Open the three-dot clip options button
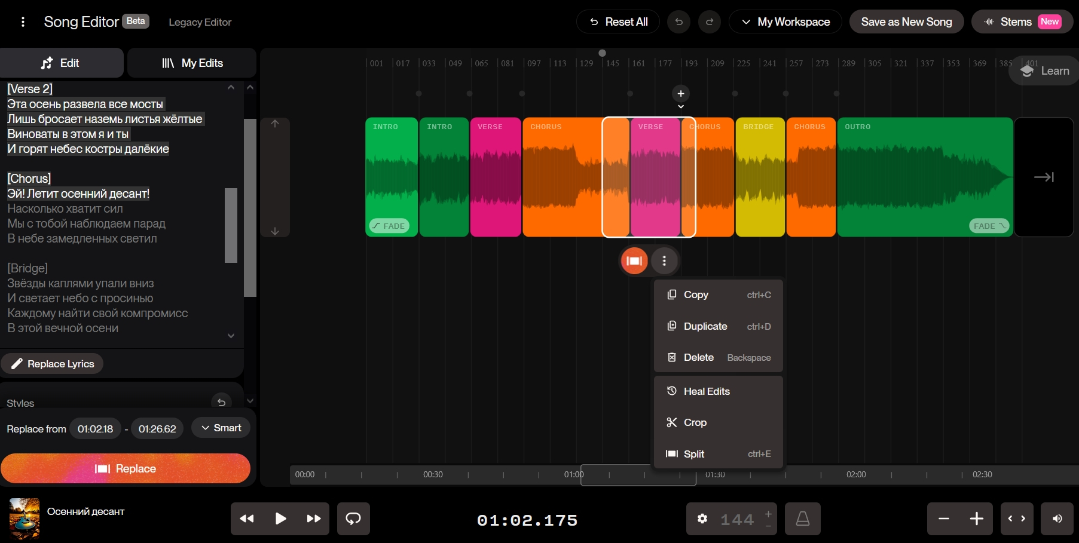The width and height of the screenshot is (1079, 543). 664,260
